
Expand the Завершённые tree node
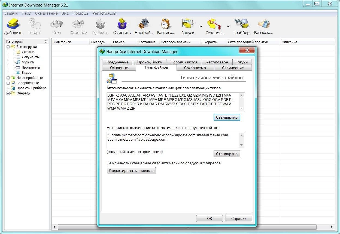click(x=8, y=83)
